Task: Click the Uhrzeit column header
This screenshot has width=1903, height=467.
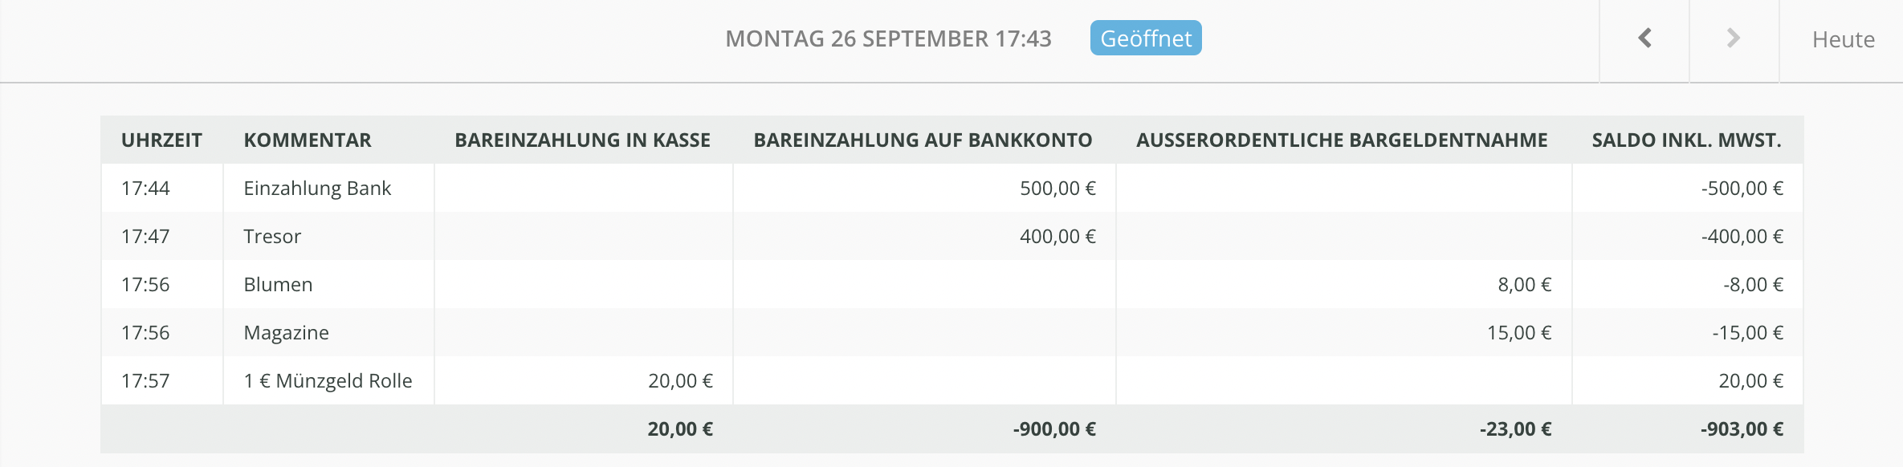Action: pyautogui.click(x=161, y=140)
